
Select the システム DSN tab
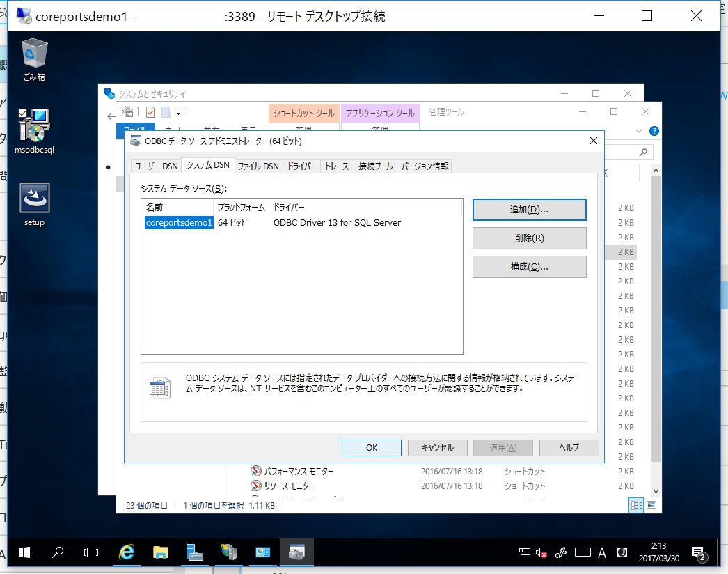pyautogui.click(x=208, y=165)
